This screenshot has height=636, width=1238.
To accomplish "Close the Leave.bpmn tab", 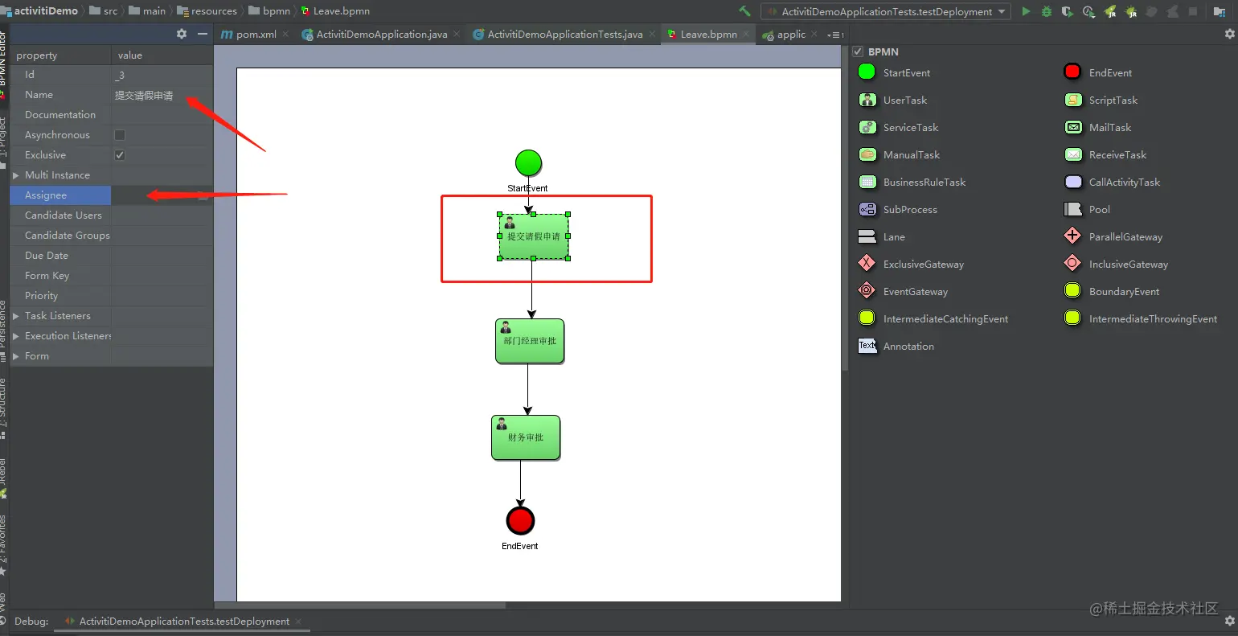I will click(746, 35).
